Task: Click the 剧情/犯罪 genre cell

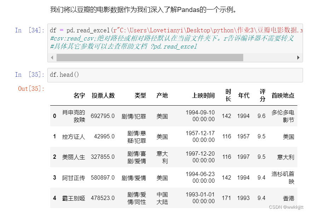Action: [x=134, y=117]
